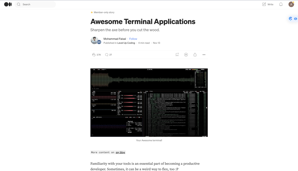Click the Sharpen the axe subtitle

tap(125, 30)
